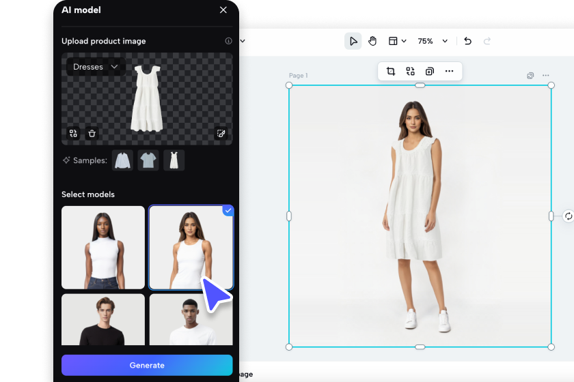Open the Dresses category dropdown

tap(96, 67)
